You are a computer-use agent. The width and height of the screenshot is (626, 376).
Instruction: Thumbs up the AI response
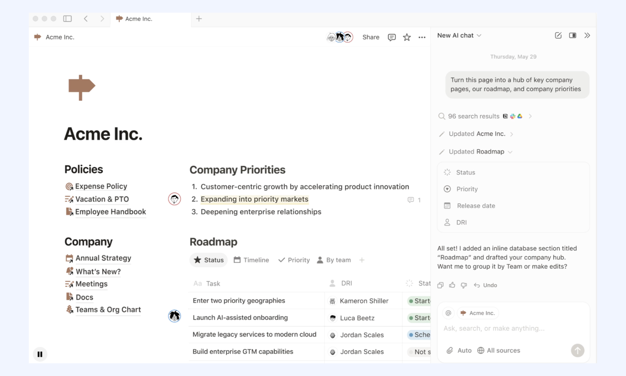(452, 285)
